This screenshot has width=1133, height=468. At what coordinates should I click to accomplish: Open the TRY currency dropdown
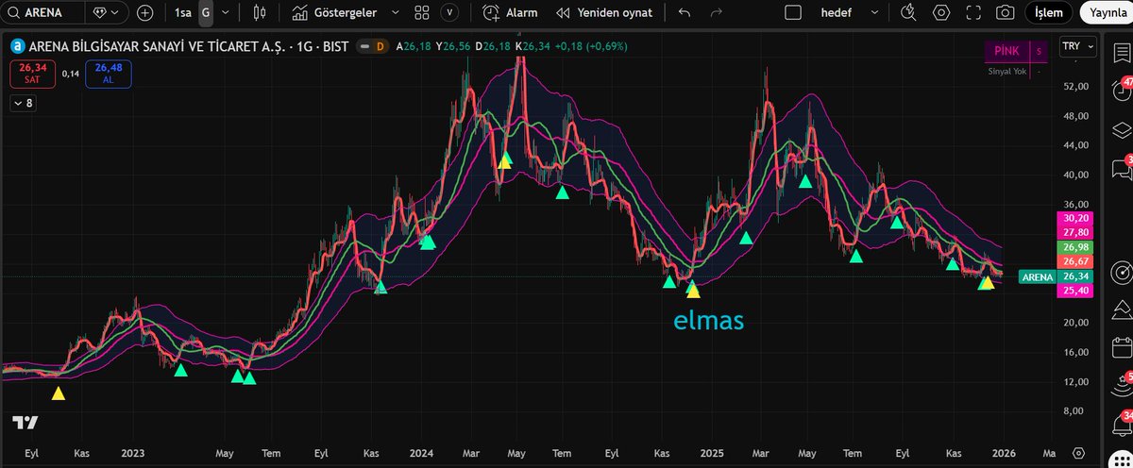coord(1078,45)
